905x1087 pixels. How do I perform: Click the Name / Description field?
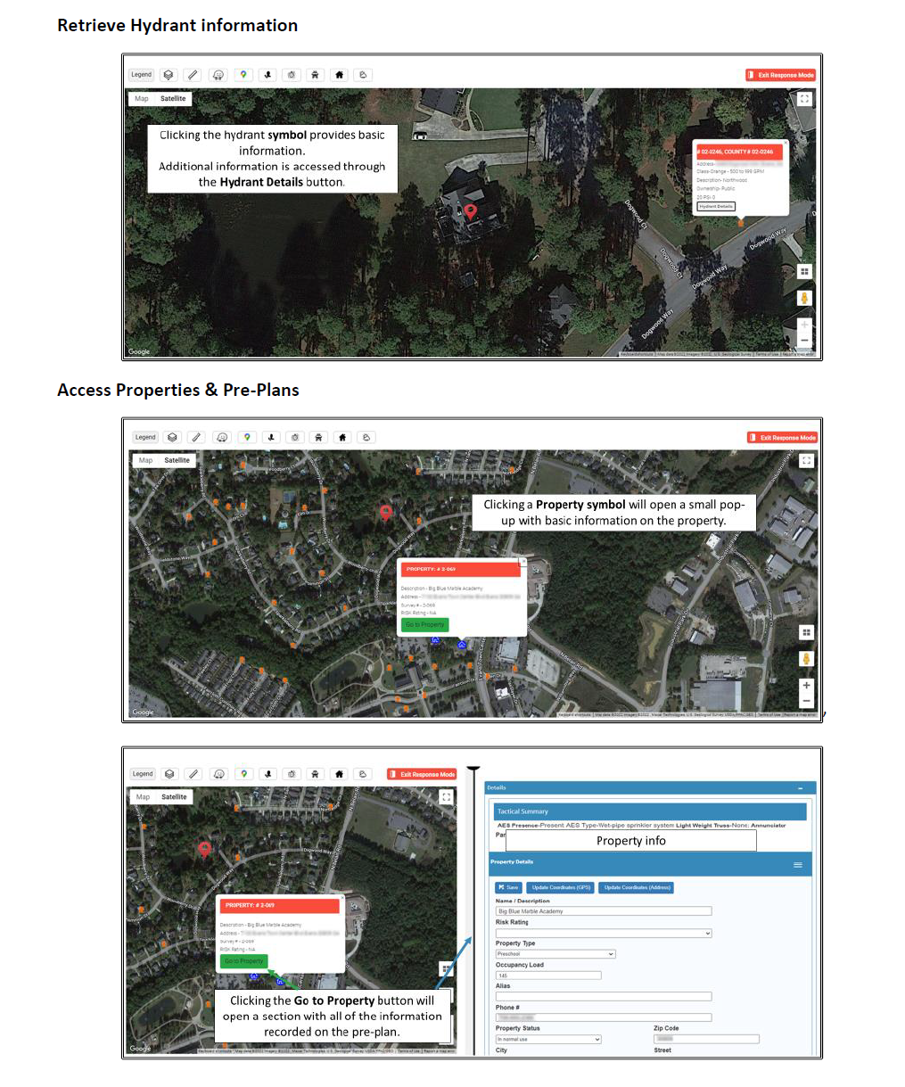tap(604, 911)
